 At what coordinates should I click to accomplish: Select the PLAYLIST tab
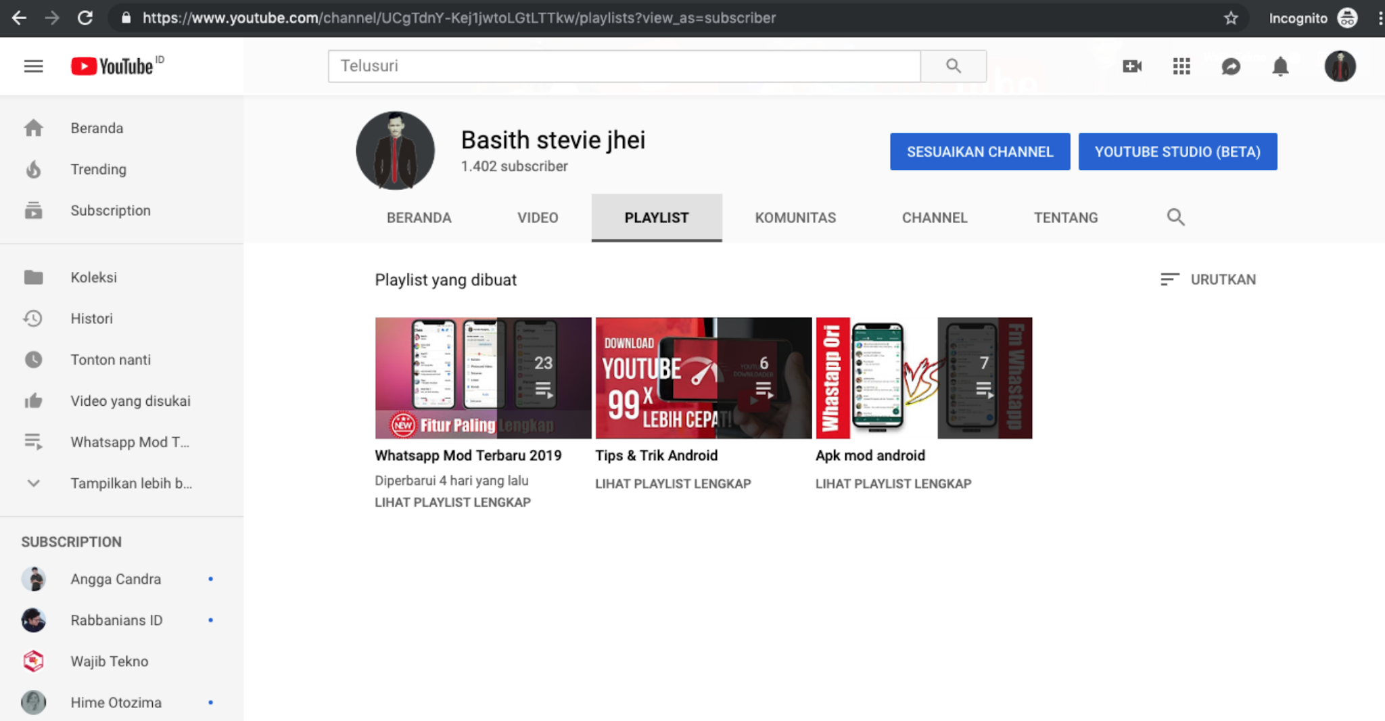pos(657,218)
